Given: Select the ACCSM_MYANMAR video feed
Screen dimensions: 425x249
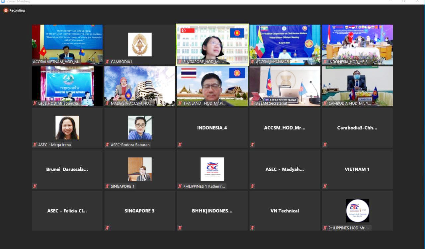Looking at the screenshot, I should pos(285,44).
